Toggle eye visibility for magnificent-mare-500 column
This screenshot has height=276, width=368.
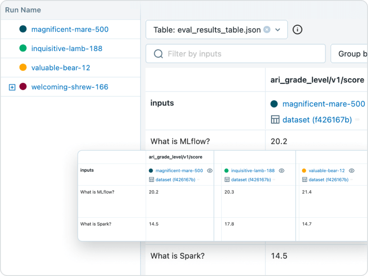click(x=210, y=171)
